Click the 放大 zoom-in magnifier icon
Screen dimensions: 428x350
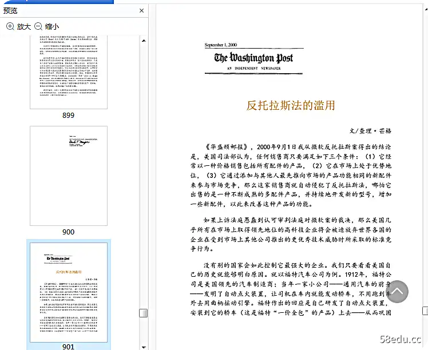(10, 26)
